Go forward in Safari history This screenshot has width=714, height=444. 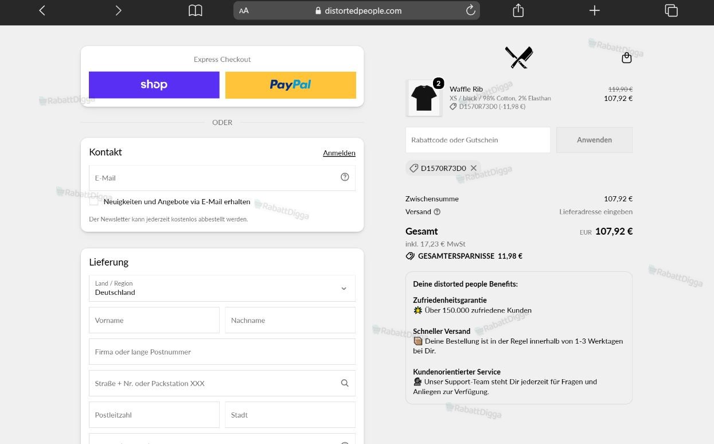118,10
